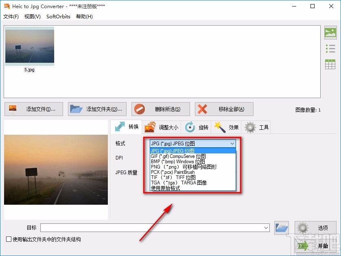Switch to details list view icon on right
341x256 pixels.
coord(330,48)
